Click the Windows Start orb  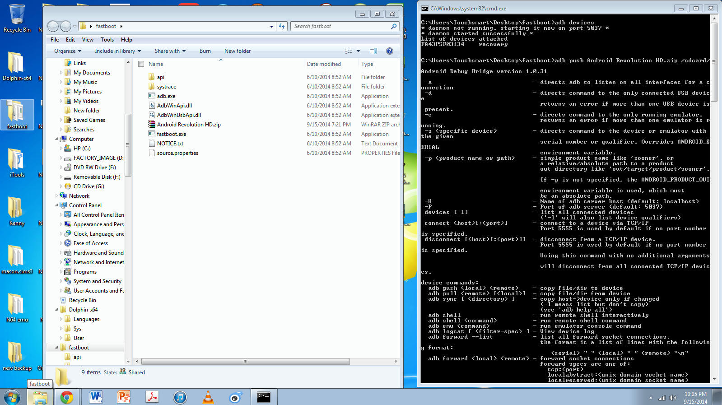(x=12, y=397)
